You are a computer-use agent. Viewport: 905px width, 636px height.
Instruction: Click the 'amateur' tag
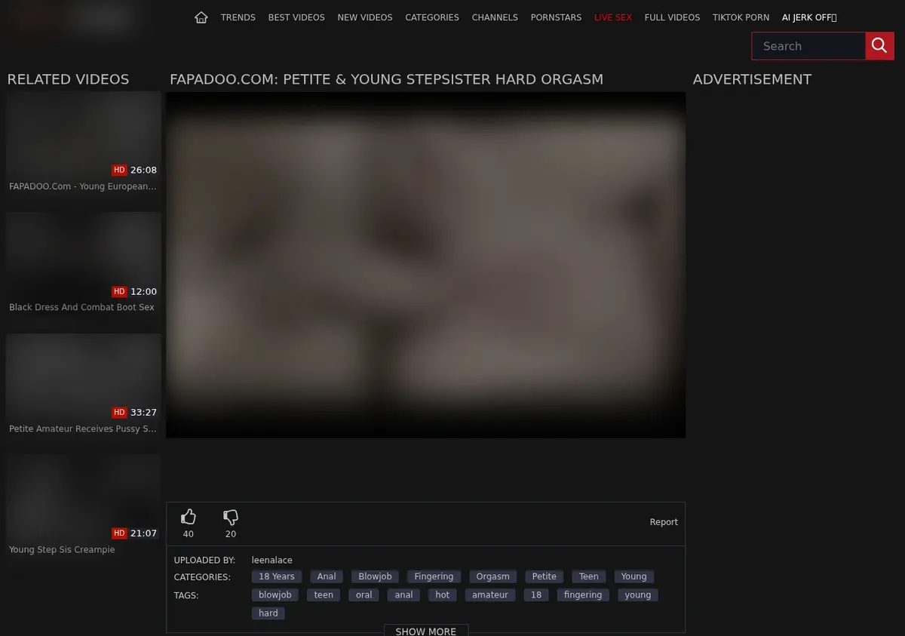coord(490,595)
